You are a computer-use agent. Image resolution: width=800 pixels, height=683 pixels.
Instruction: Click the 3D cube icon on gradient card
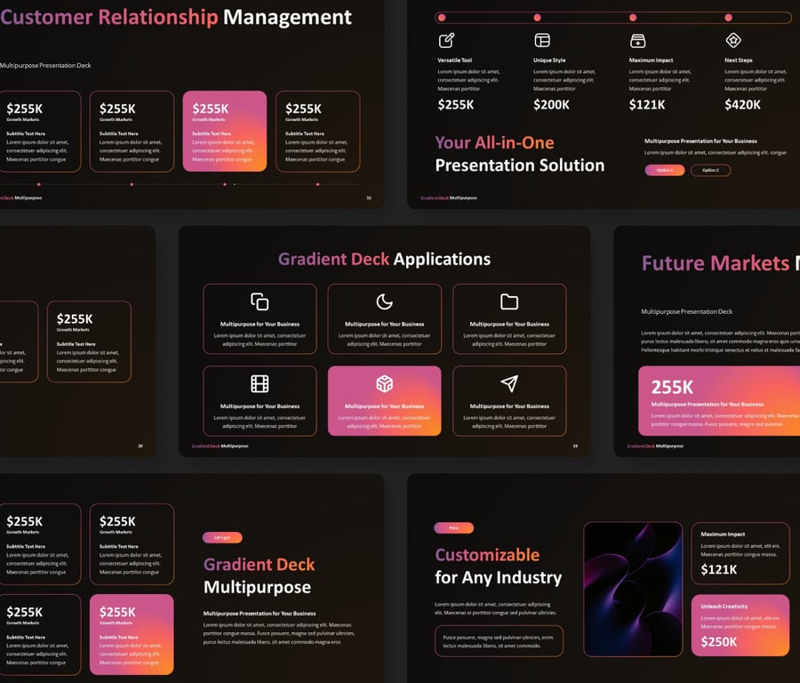click(x=384, y=383)
